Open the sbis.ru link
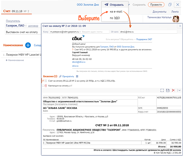Viewport: 183px width, 156px height. pyautogui.click(x=75, y=66)
